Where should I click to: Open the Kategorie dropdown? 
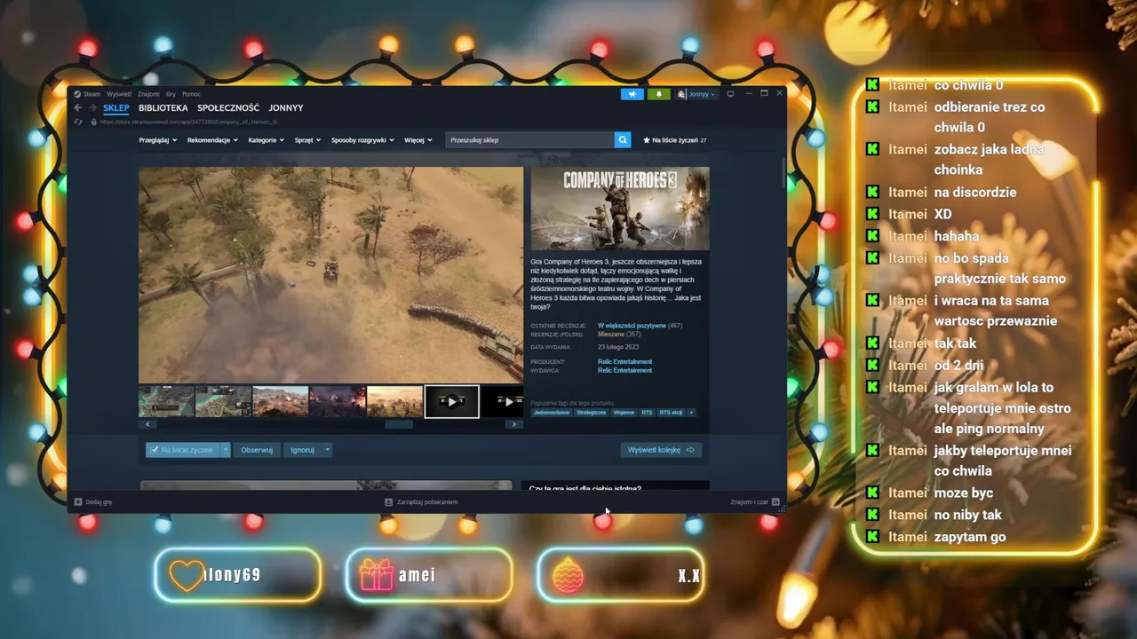click(x=266, y=140)
